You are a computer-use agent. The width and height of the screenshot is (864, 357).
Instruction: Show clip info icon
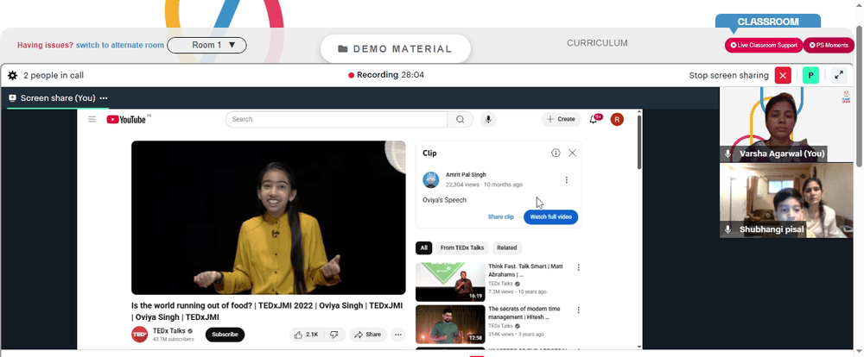pos(556,153)
